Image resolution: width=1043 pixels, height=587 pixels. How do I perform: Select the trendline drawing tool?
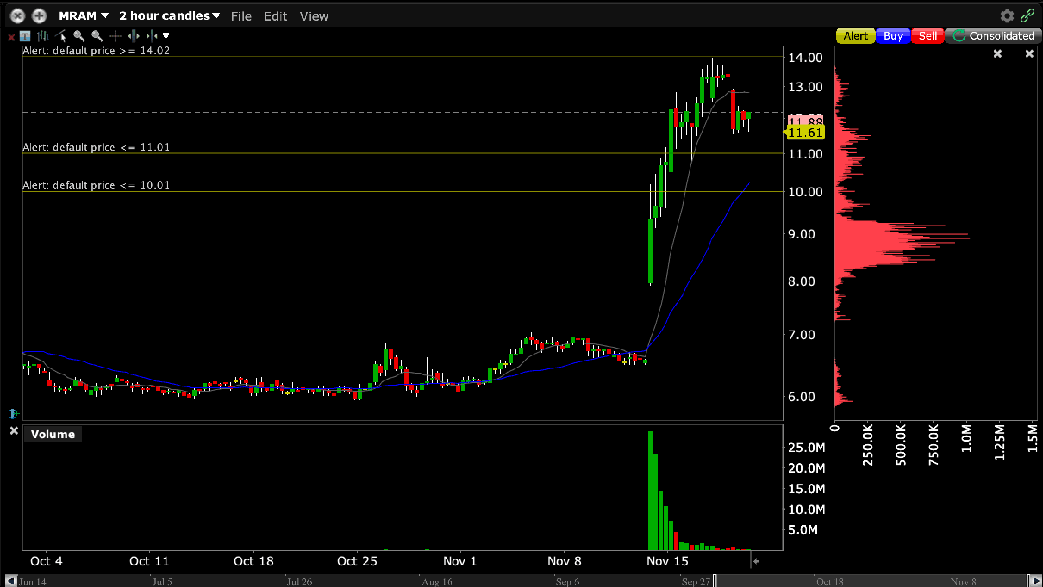[x=61, y=36]
